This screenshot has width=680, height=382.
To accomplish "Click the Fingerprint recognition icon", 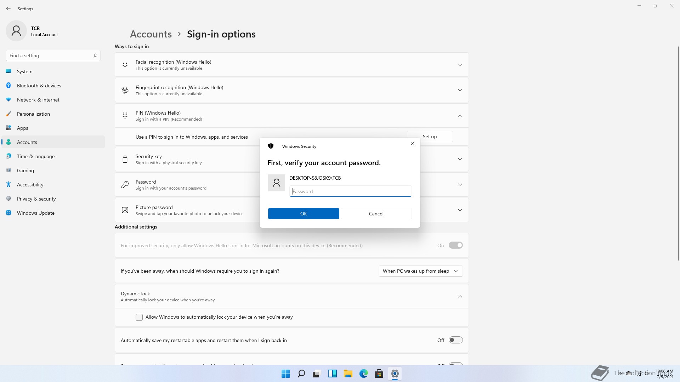I will tap(125, 90).
